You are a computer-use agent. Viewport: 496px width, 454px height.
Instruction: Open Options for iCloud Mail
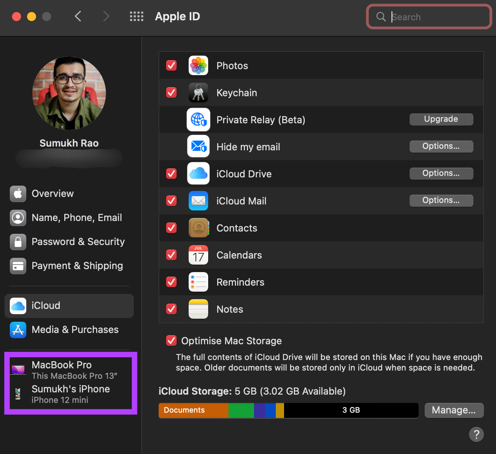coord(441,200)
